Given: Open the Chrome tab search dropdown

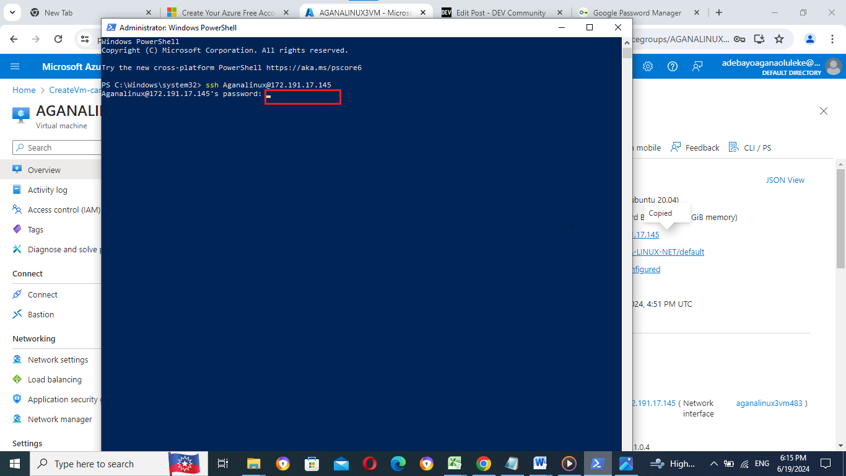Looking at the screenshot, I should click(13, 12).
